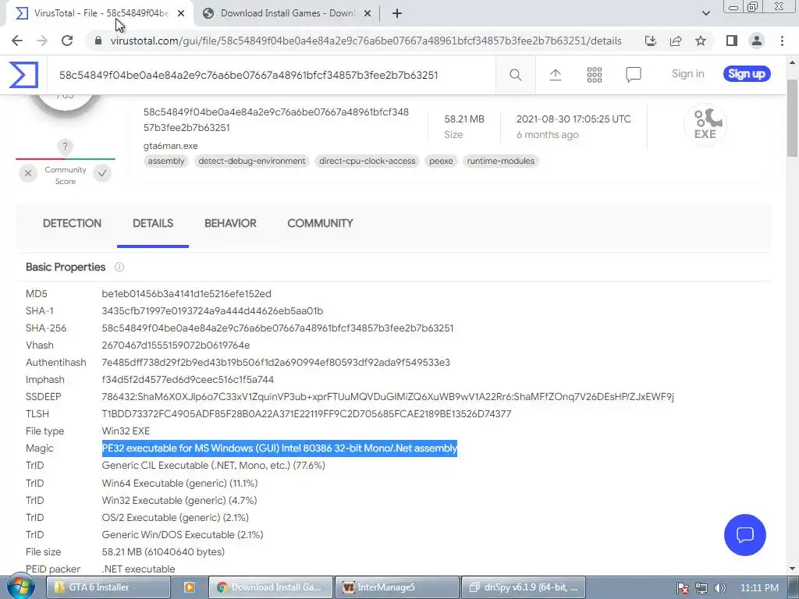Open the media player taskbar icon

coord(189,587)
